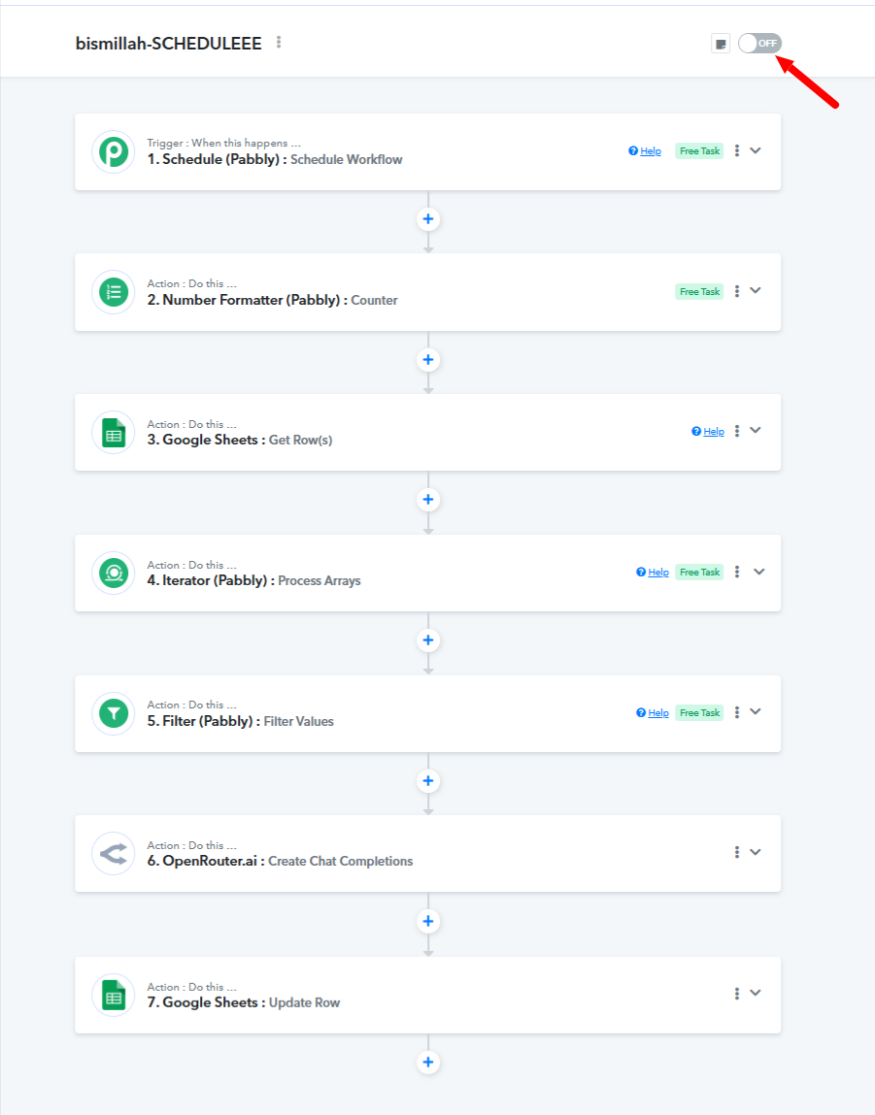875x1115 pixels.
Task: Open the three-dot menu for Schedule step
Action: (x=737, y=150)
